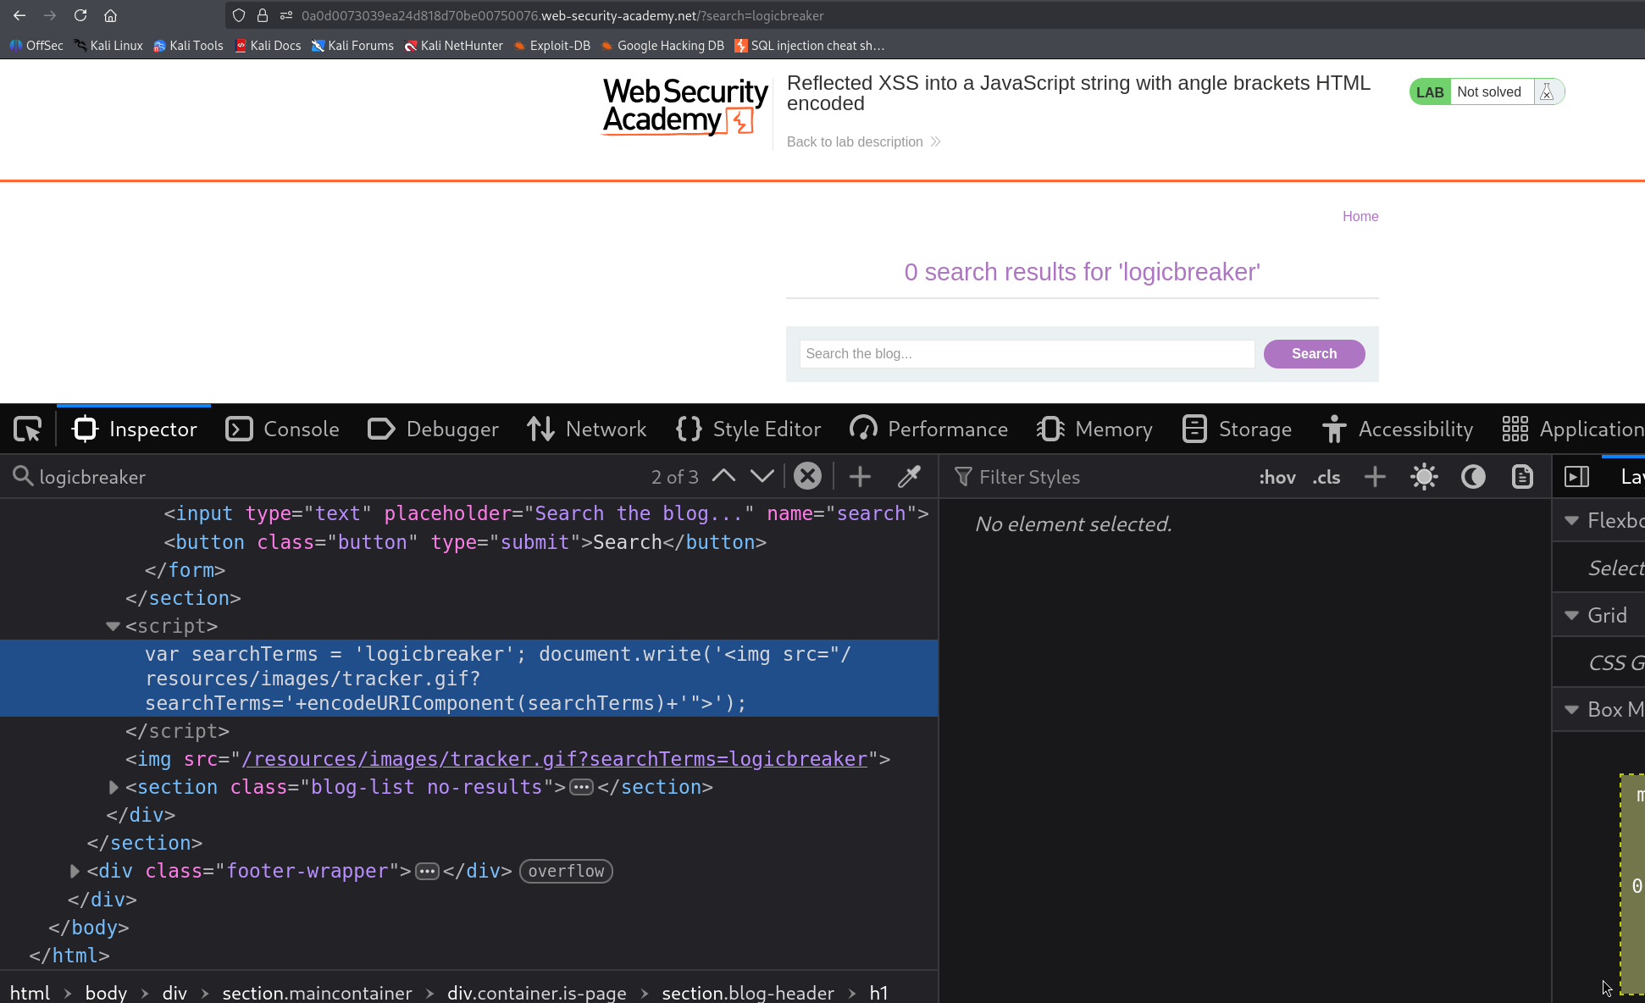Switch to the Style Editor tab
This screenshot has width=1645, height=1003.
pos(749,429)
